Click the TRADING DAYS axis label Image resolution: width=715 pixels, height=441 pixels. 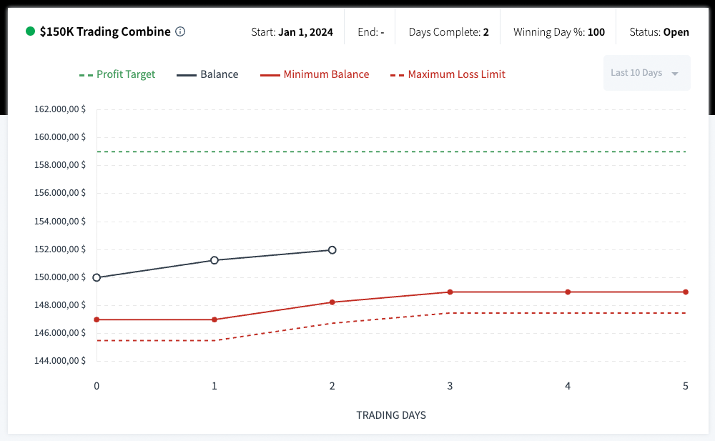coord(391,415)
